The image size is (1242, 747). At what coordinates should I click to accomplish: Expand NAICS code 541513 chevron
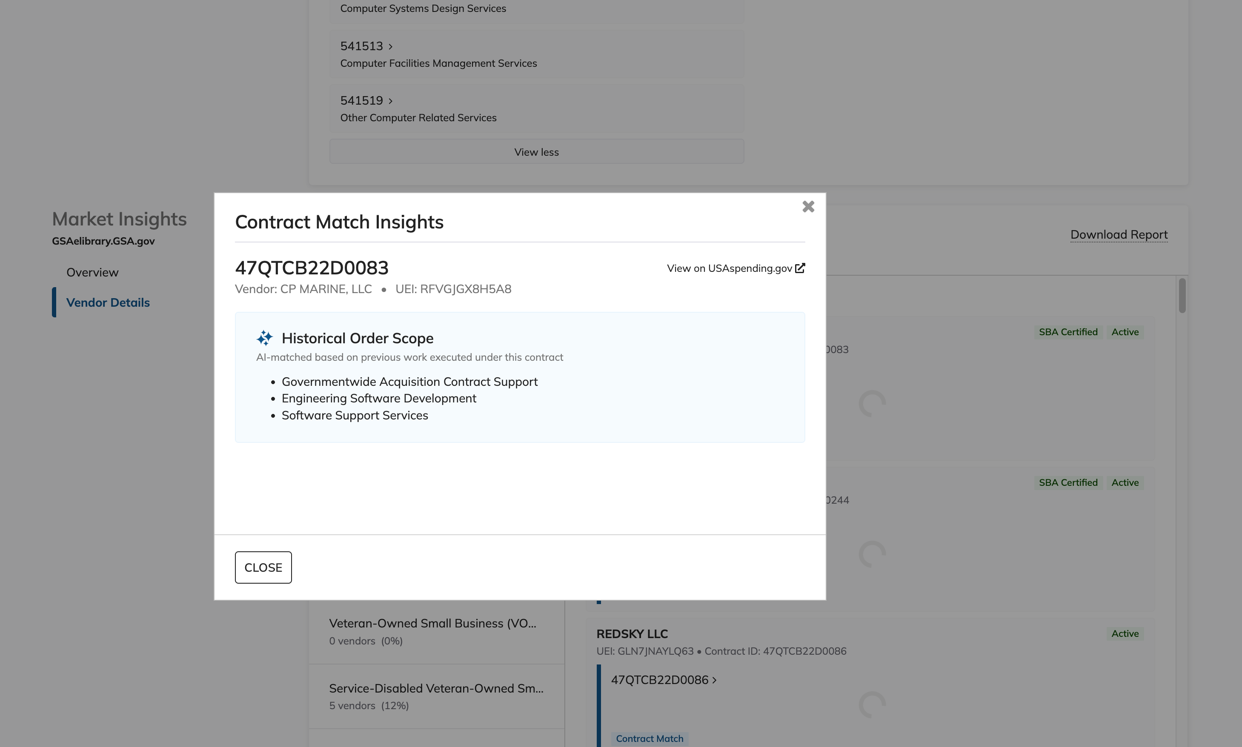(x=390, y=47)
